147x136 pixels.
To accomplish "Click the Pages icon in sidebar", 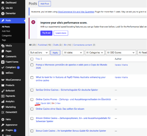I will 3,51.
